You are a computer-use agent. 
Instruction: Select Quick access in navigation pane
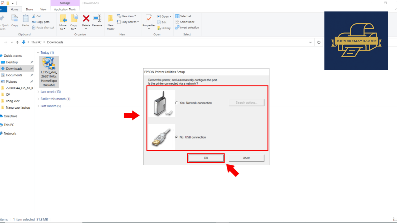point(13,56)
